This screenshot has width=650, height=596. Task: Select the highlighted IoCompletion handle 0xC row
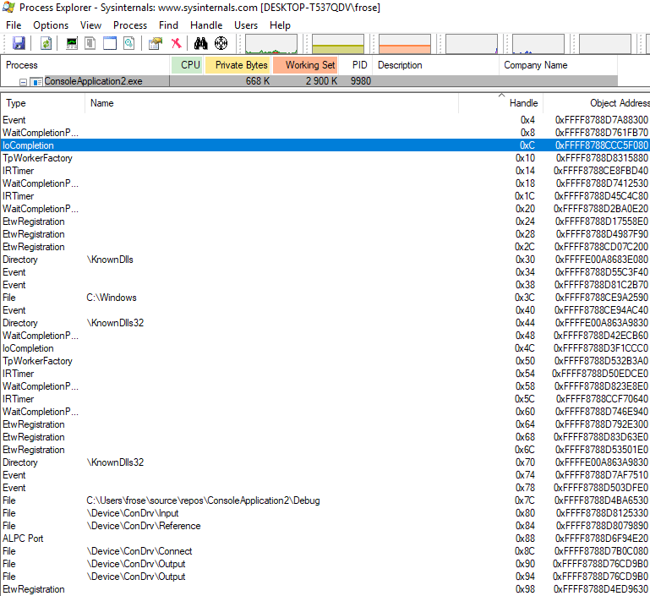325,145
